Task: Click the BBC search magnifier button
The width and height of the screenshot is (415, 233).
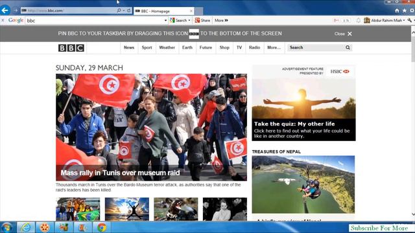Action: coord(348,47)
